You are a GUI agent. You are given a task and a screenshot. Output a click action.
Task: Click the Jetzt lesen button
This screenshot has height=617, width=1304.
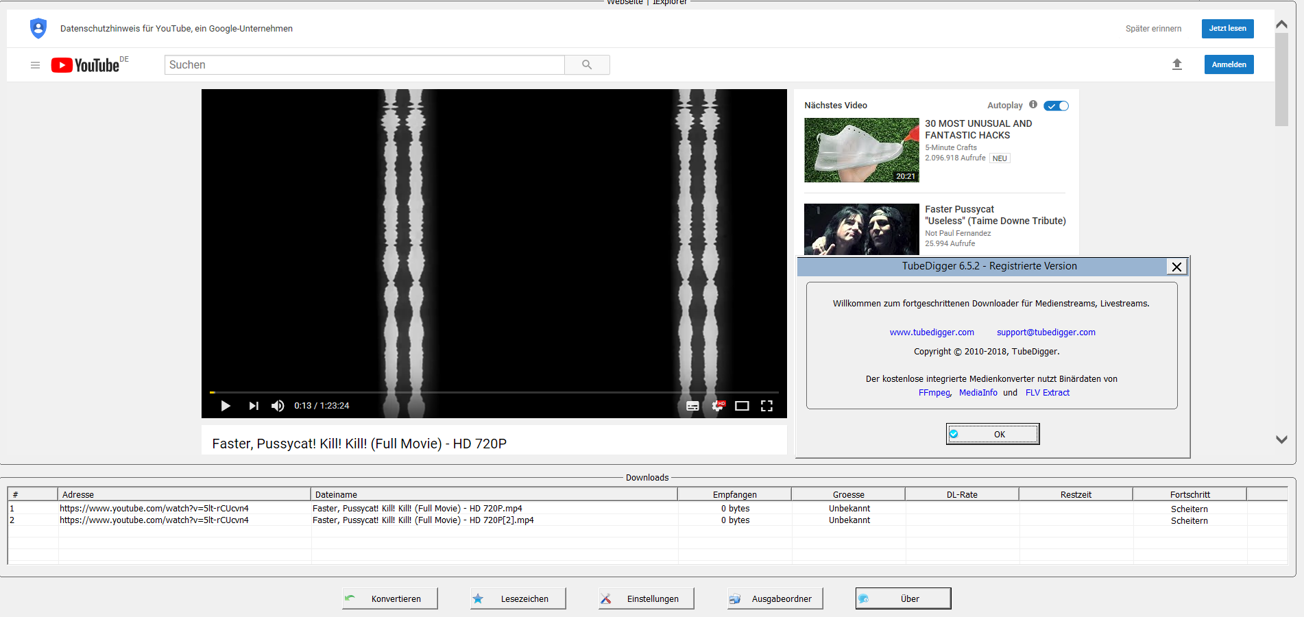coord(1228,28)
